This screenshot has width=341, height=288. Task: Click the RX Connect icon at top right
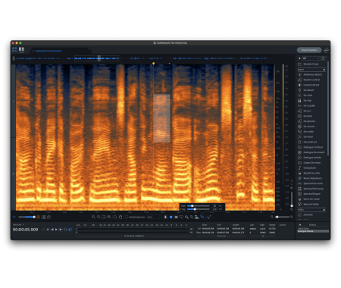(326, 50)
